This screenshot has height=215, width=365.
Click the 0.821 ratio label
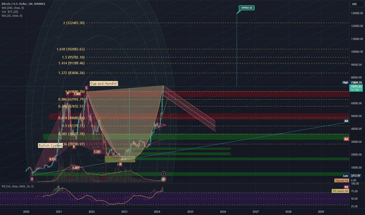coord(76,168)
